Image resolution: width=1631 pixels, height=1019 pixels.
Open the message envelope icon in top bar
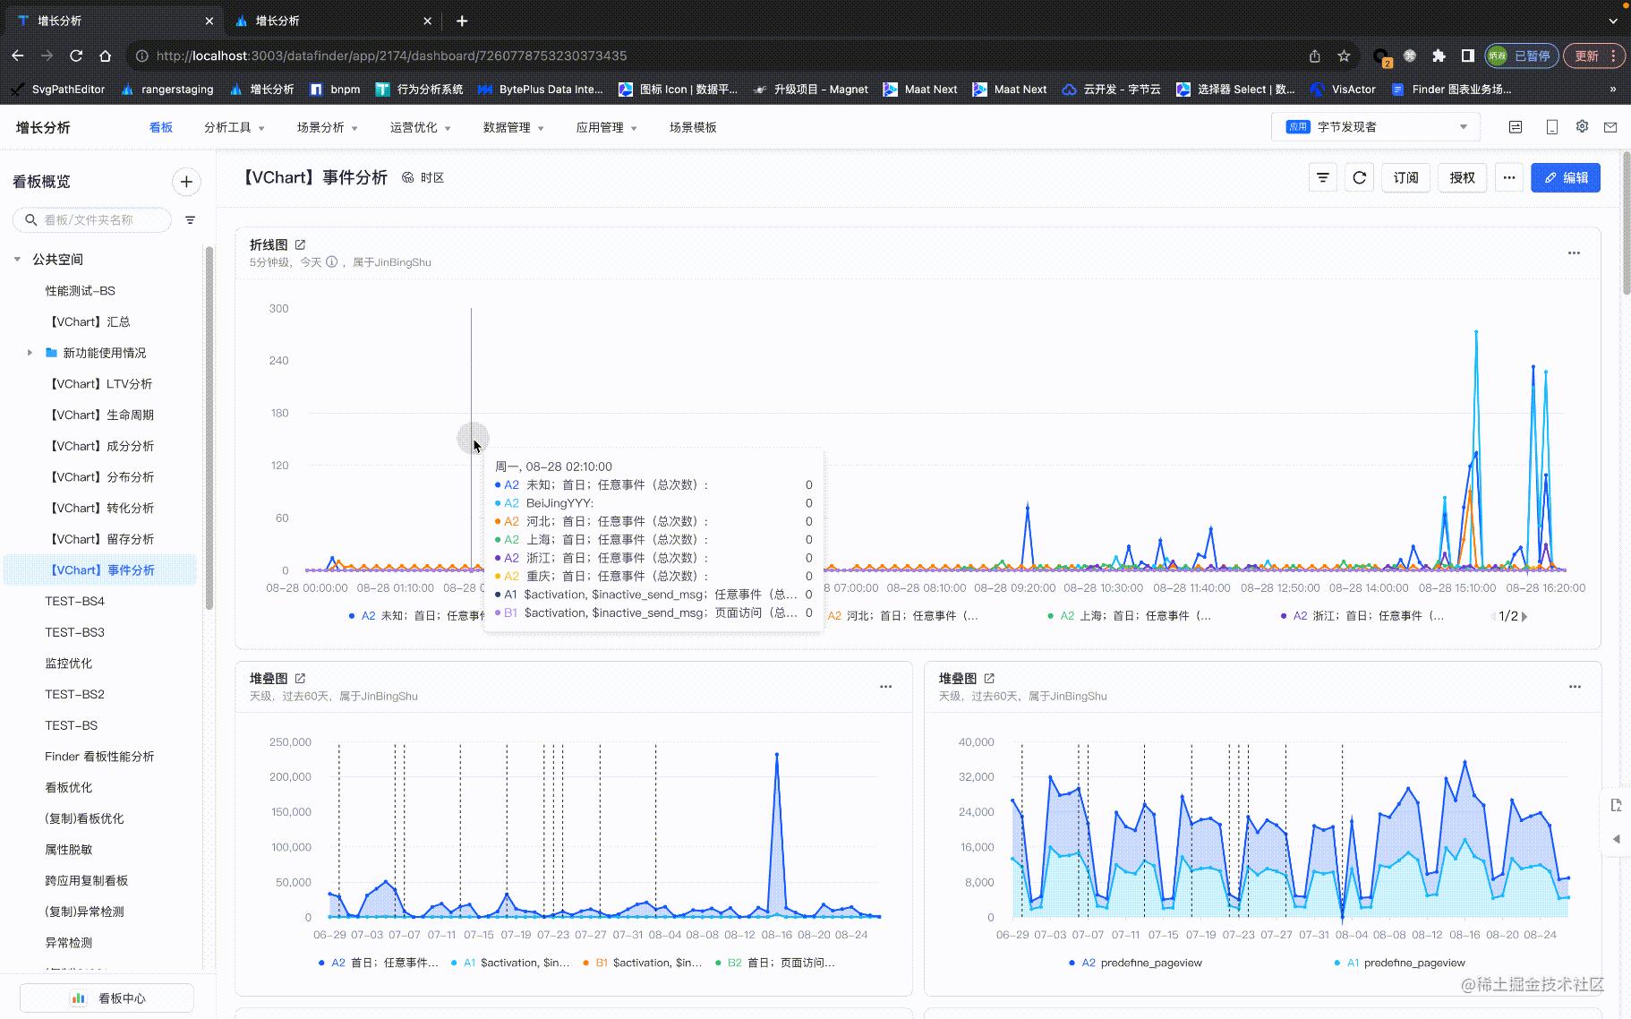pos(1612,127)
